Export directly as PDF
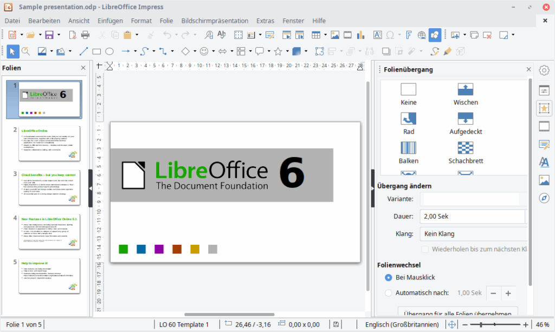 pos(72,35)
